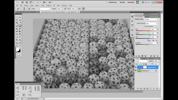Switch to the Painting workspace
Image resolution: width=178 pixels, height=100 pixels.
(x=131, y=2)
